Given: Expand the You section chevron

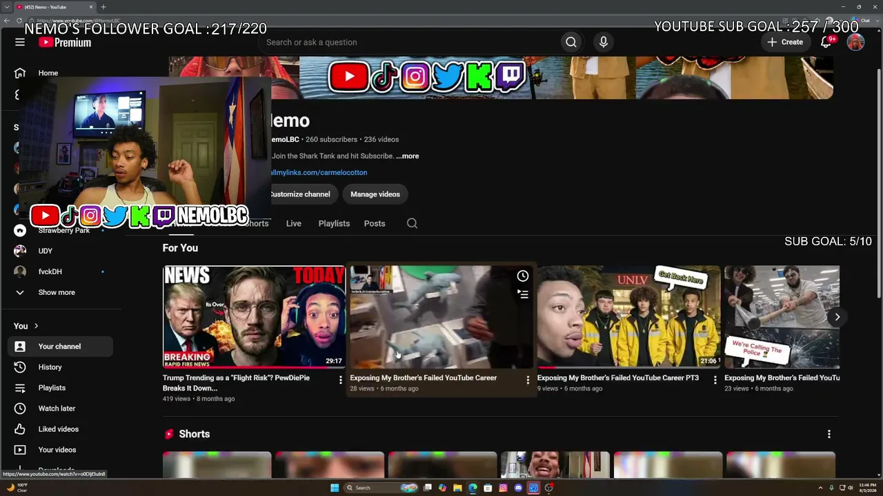Looking at the screenshot, I should pos(36,326).
